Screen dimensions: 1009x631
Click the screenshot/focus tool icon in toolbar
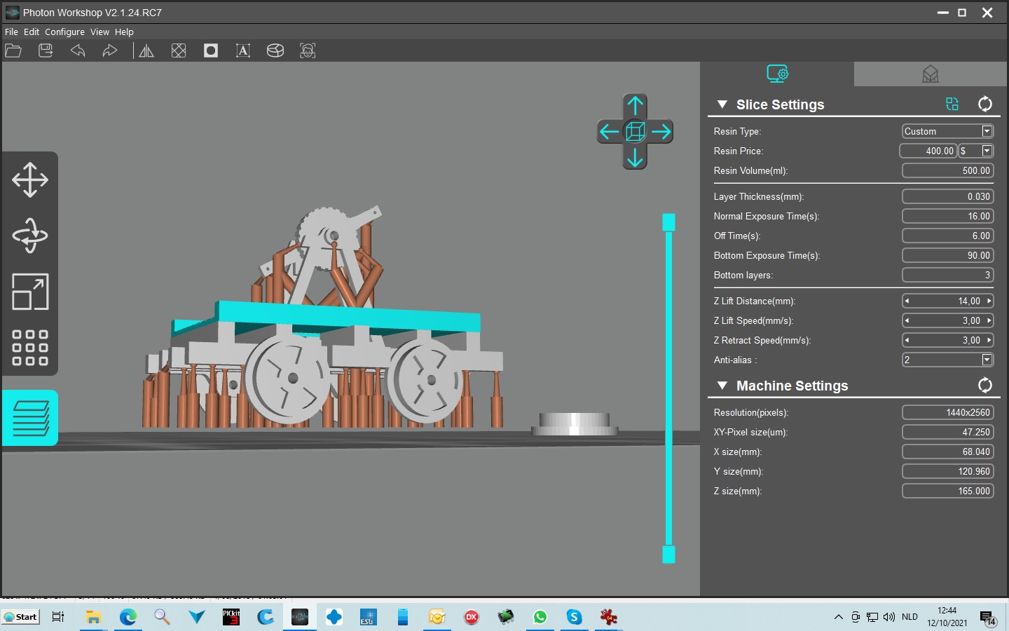308,50
